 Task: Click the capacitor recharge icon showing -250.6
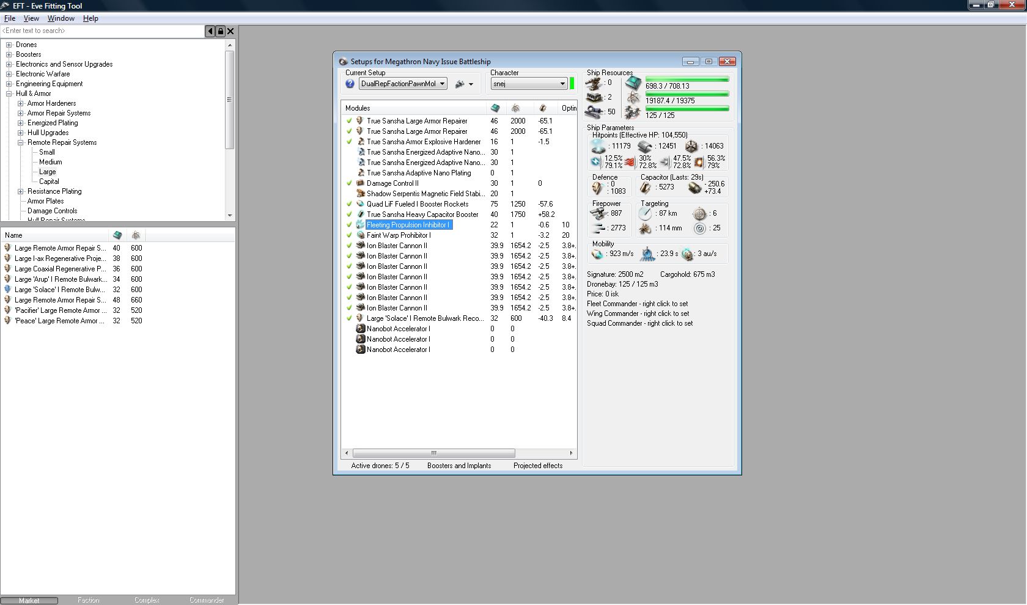694,188
